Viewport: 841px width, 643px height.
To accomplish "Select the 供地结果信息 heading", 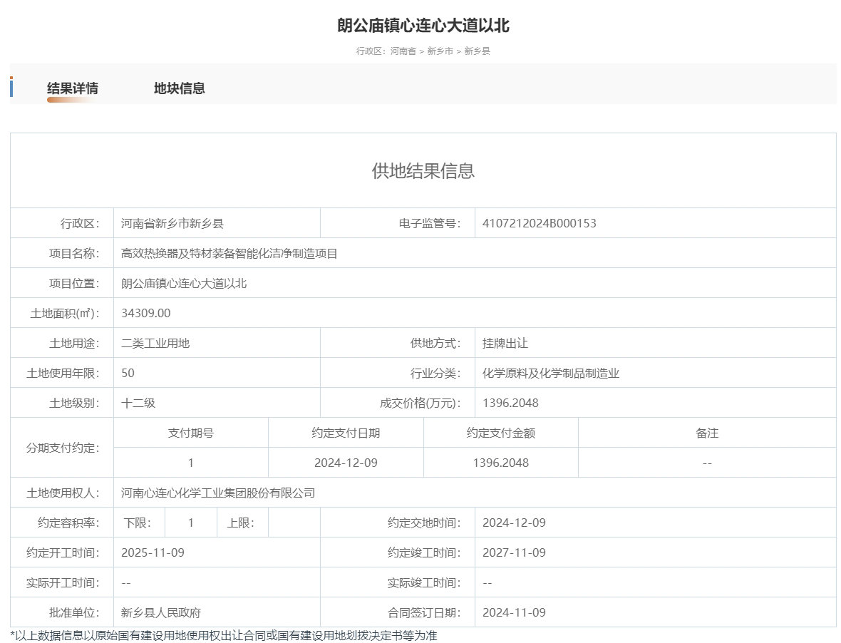I will pos(423,170).
